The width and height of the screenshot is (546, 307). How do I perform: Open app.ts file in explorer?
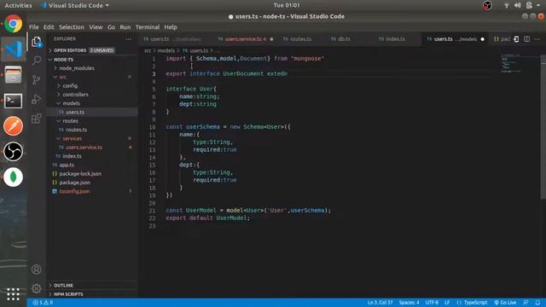pos(92,165)
